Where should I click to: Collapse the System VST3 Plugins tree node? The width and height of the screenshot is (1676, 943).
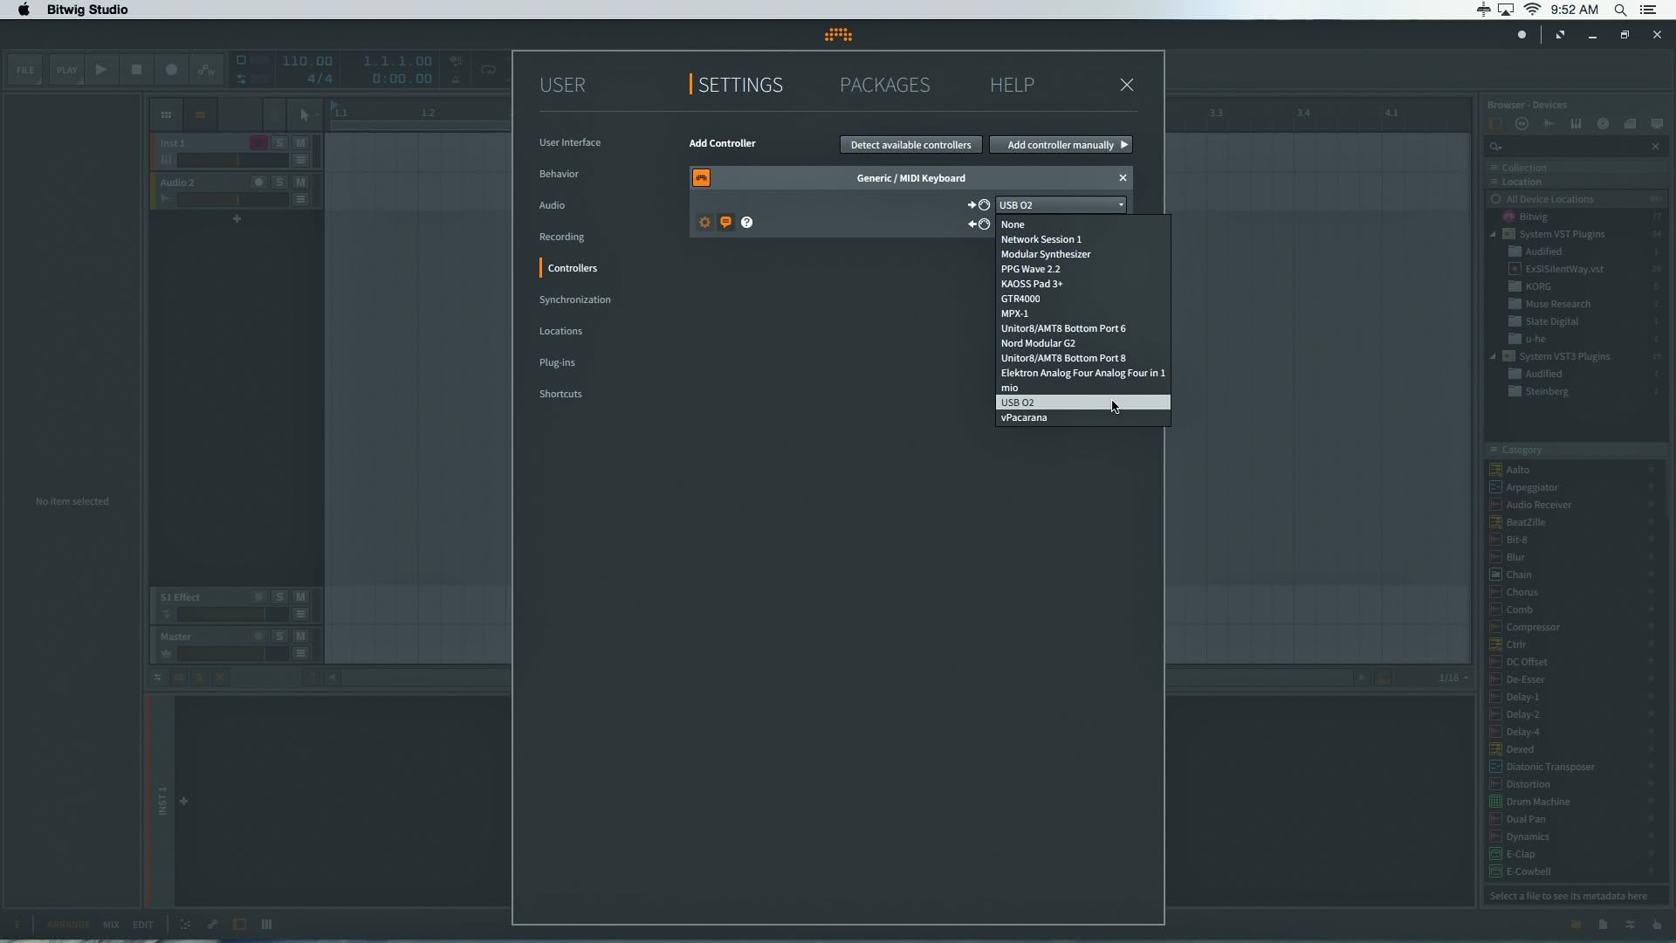pyautogui.click(x=1493, y=356)
